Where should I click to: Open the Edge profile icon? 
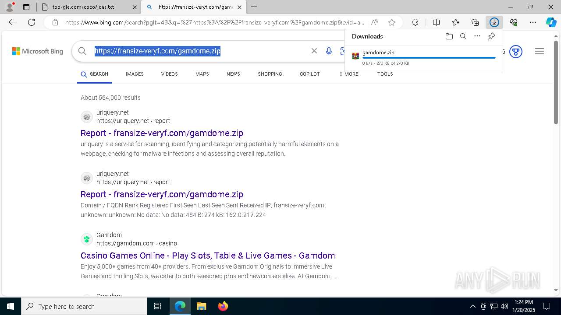click(x=10, y=7)
